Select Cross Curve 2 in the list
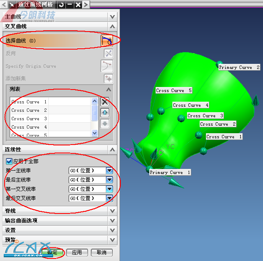263x261 pixels. point(29,110)
